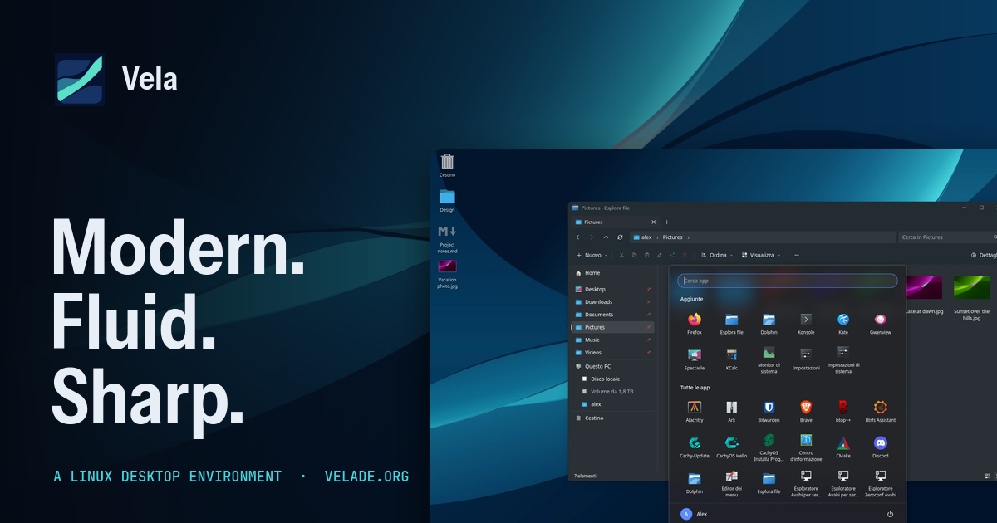Focus the Cerca app search field

click(x=788, y=281)
